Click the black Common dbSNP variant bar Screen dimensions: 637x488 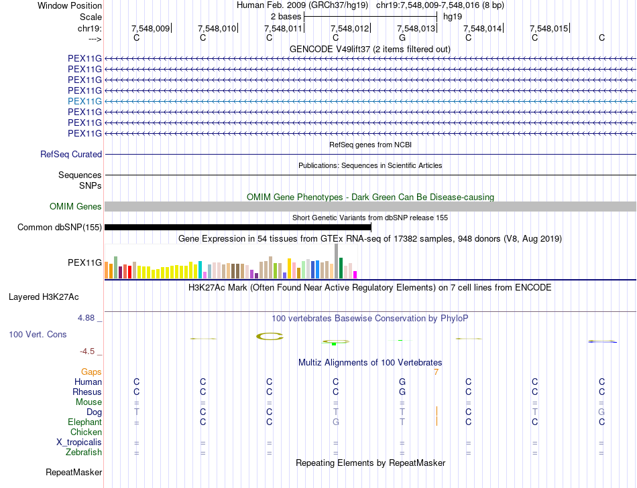(237, 227)
